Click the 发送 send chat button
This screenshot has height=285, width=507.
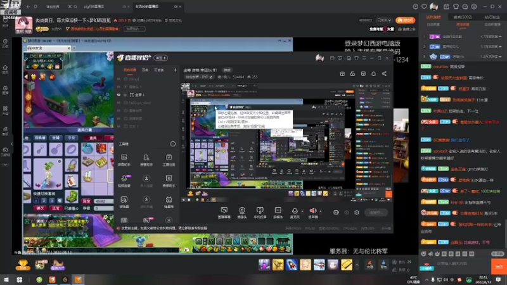499,267
